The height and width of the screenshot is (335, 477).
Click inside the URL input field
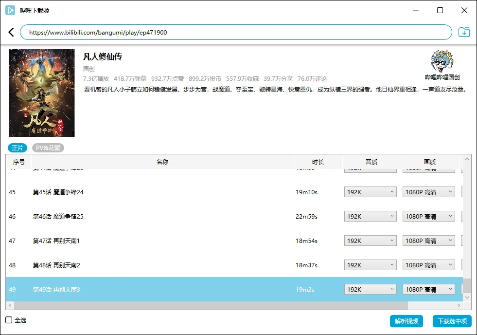click(194, 32)
